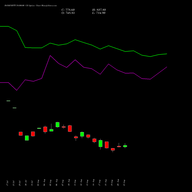Click the 04 Aug date label
The image size is (192, 192).
click(44, 183)
